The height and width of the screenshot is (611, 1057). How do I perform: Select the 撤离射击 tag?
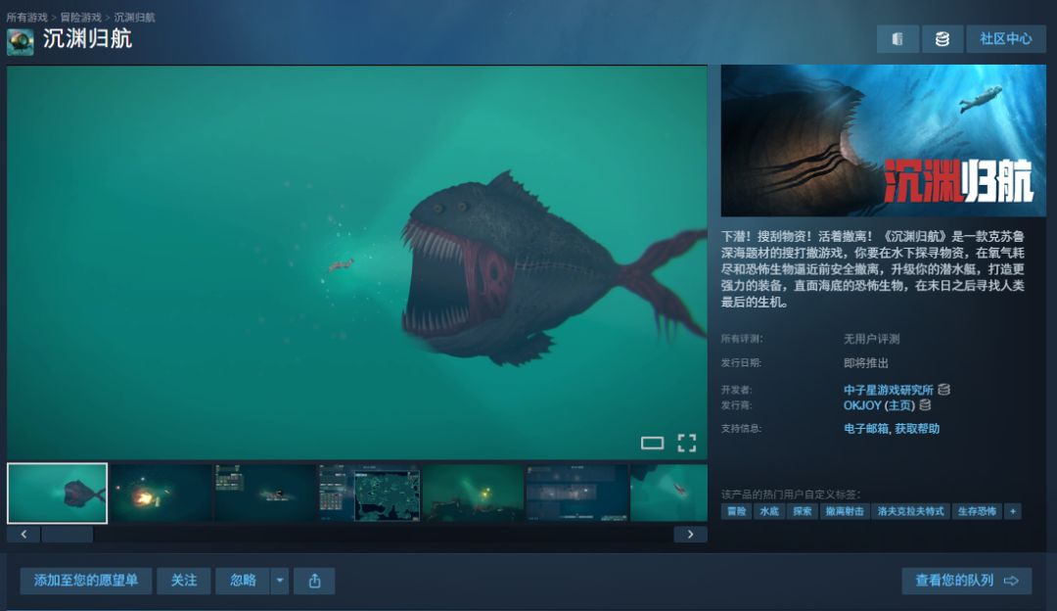[x=845, y=511]
